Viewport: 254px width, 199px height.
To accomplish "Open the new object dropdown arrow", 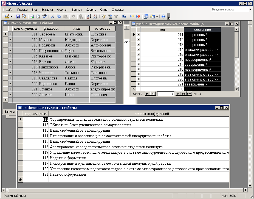I will click(x=157, y=16).
